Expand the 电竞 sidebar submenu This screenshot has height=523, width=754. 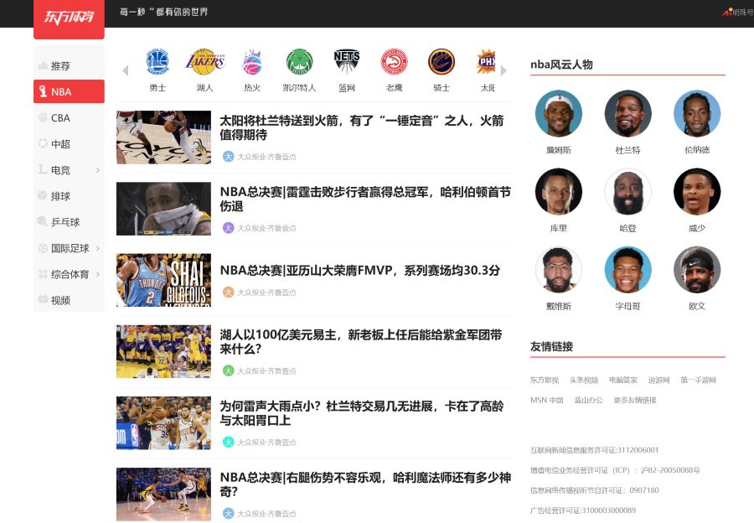99,169
